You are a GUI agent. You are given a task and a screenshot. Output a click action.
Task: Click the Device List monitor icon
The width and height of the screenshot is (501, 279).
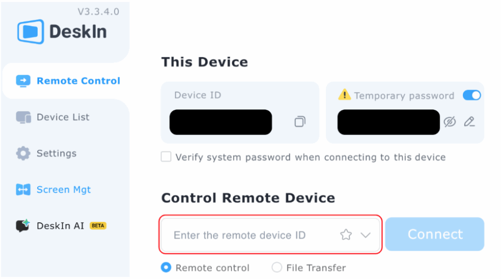click(23, 117)
